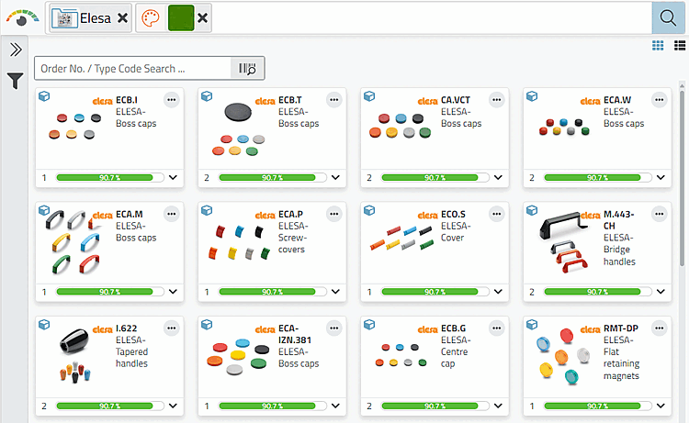Click the Elesa catalog folder icon
689x423 pixels.
coord(64,18)
